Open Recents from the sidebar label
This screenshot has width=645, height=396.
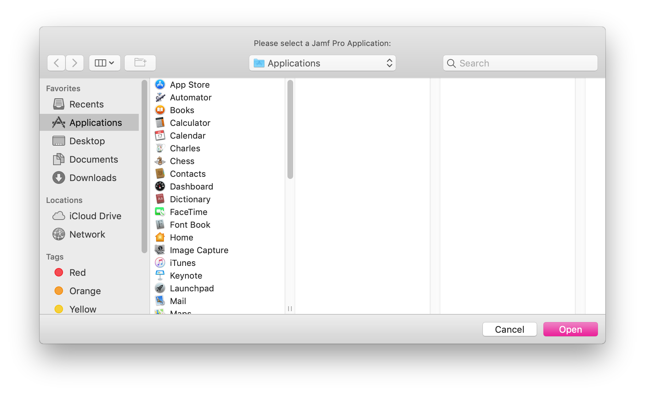[x=86, y=104]
